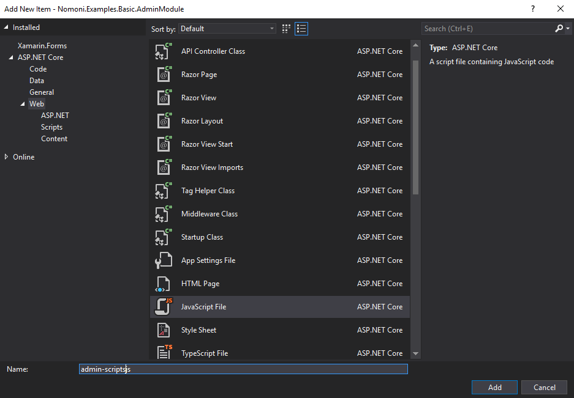The width and height of the screenshot is (574, 398).
Task: Switch to small icons view
Action: click(x=285, y=28)
